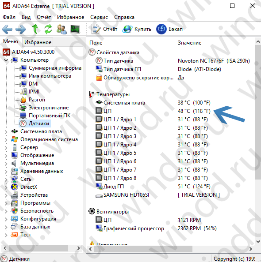Viewport: 261px width, 262px height.
Task: Expand the Операционная система tree node
Action: coord(6,140)
